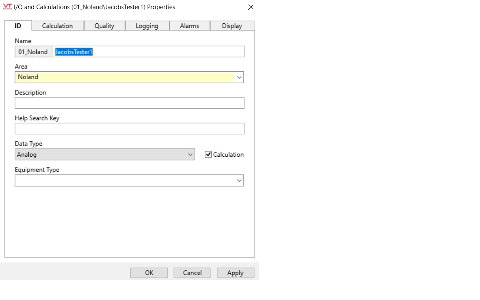
Task: Click the Cancel button
Action: pyautogui.click(x=192, y=273)
